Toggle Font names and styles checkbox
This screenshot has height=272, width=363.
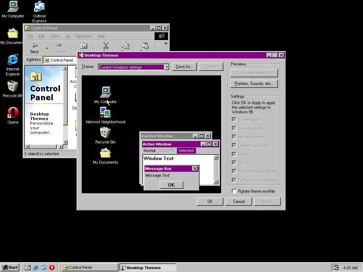(x=234, y=171)
